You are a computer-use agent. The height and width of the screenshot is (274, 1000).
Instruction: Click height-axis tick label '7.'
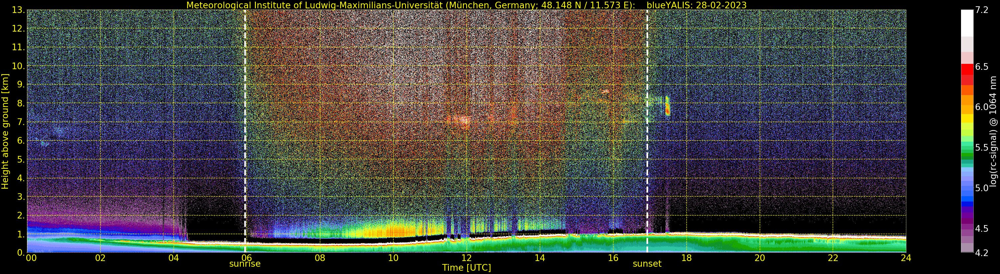click(21, 122)
